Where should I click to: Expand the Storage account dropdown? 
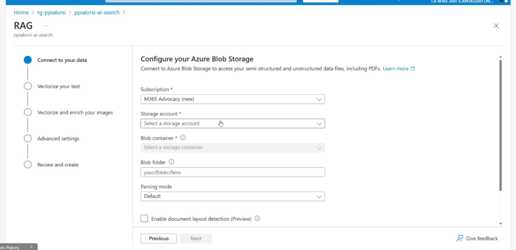232,123
